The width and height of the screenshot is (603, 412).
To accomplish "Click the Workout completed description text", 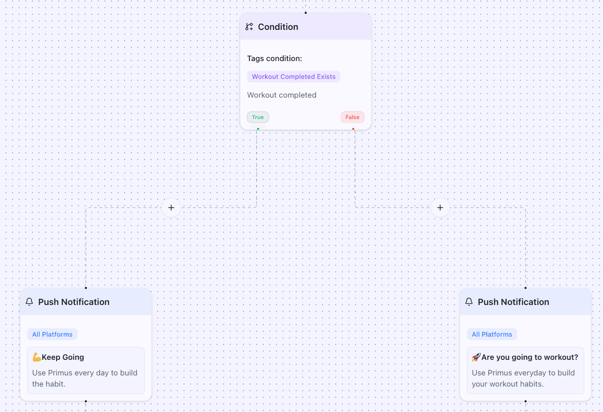I will pyautogui.click(x=281, y=95).
